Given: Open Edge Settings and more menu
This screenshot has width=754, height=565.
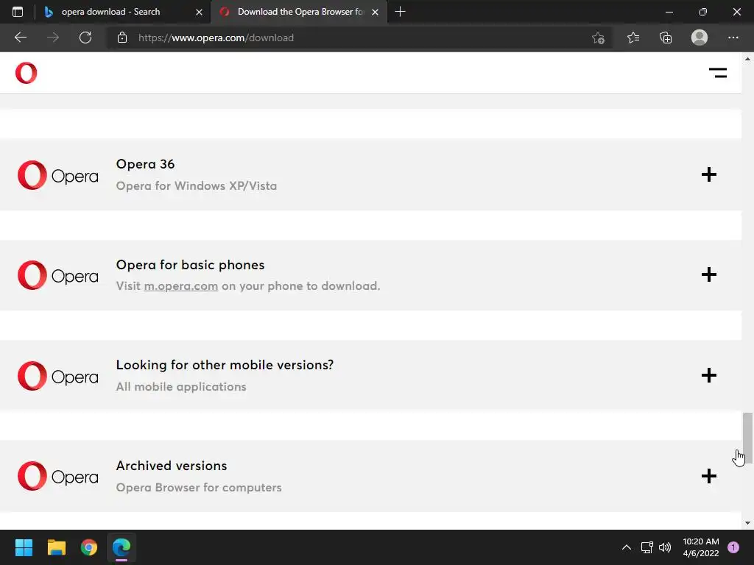Looking at the screenshot, I should coord(733,38).
